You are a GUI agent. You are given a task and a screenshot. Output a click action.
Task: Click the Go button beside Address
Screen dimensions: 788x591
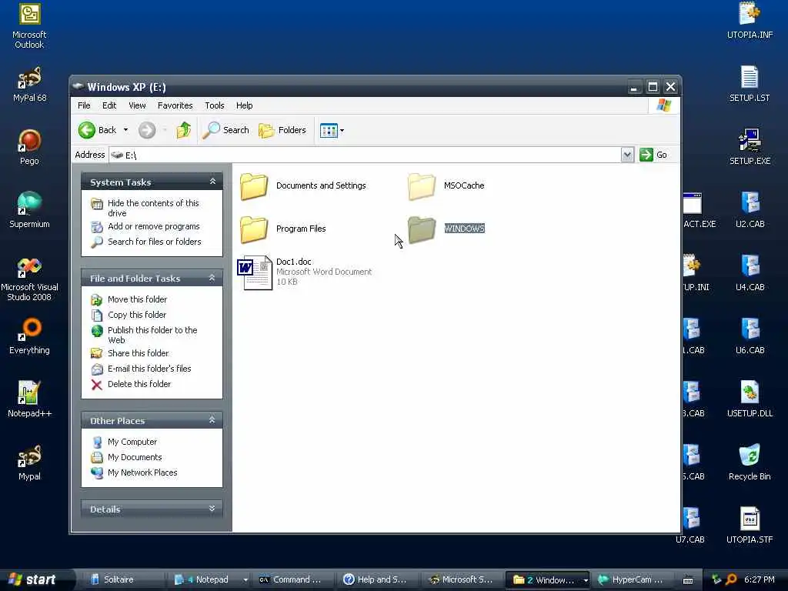pos(653,155)
